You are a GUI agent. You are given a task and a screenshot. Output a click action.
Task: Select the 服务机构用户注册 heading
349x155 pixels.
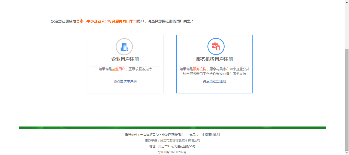(x=215, y=59)
